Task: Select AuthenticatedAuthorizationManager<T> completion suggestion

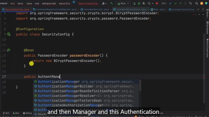Action: [86, 105]
